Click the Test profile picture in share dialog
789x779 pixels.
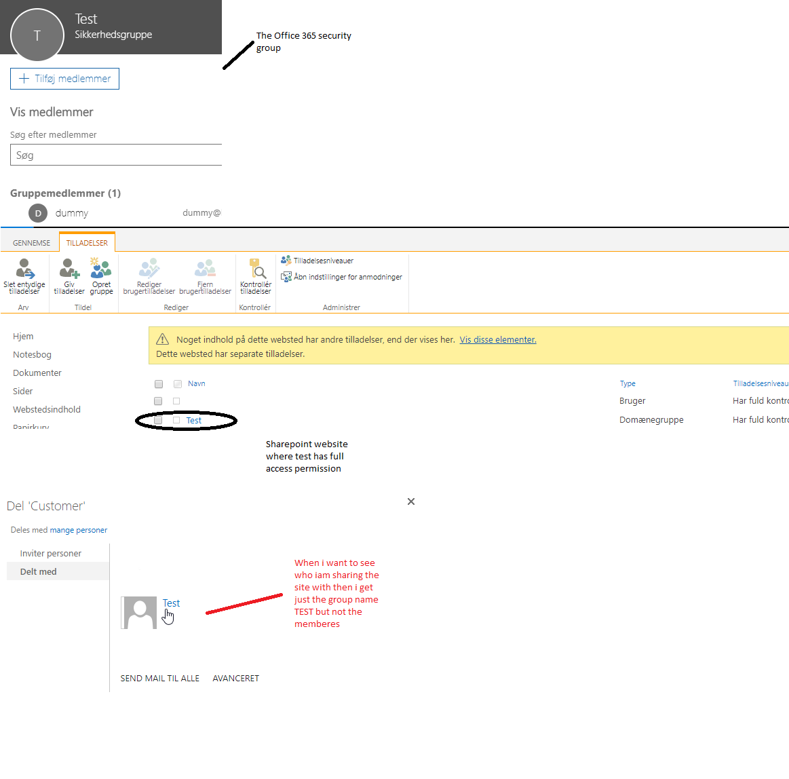[138, 612]
